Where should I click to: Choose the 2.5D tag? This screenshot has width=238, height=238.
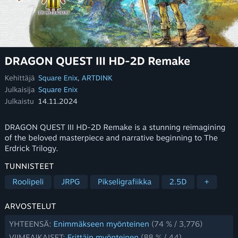178,182
